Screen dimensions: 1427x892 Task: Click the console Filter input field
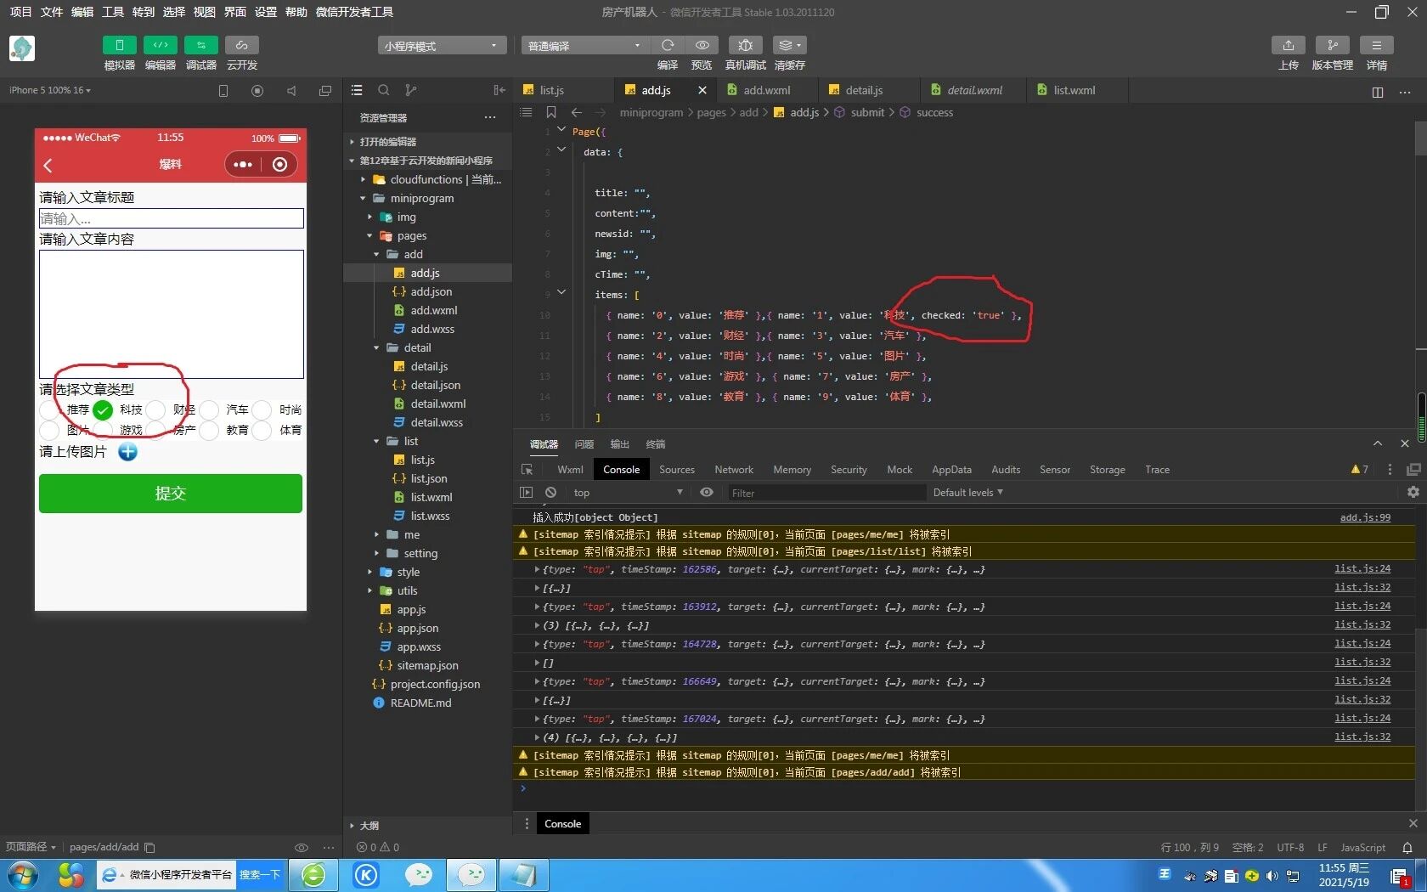coord(826,493)
